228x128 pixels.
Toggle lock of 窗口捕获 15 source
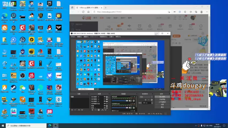coord(107,97)
